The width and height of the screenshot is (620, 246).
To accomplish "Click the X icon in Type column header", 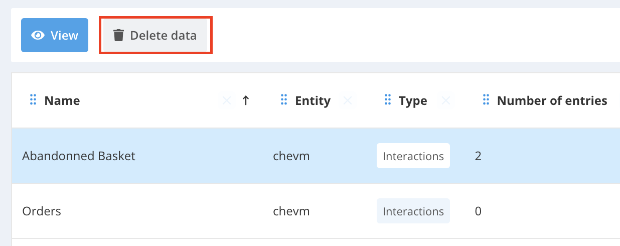I will point(445,101).
